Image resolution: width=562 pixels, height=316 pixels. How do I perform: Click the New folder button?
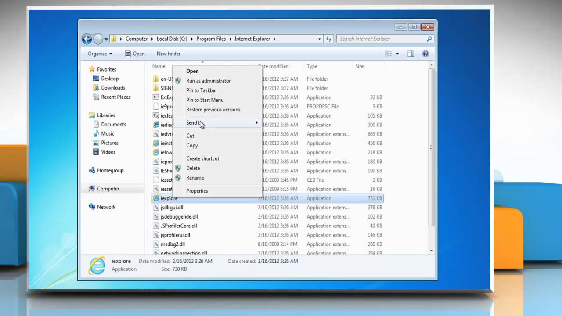click(168, 54)
